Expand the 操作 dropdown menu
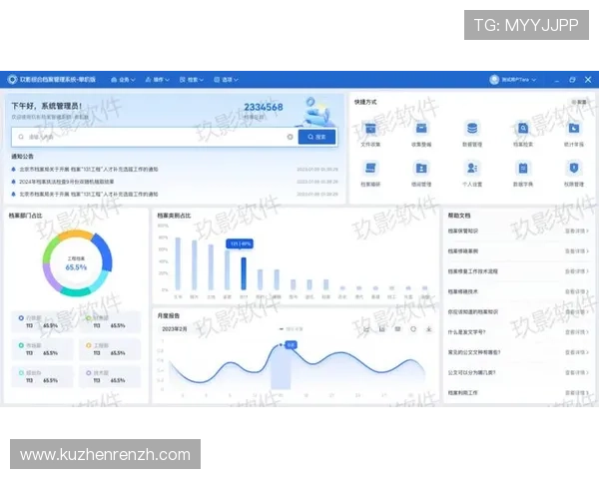Image resolution: width=599 pixels, height=479 pixels. (x=157, y=79)
